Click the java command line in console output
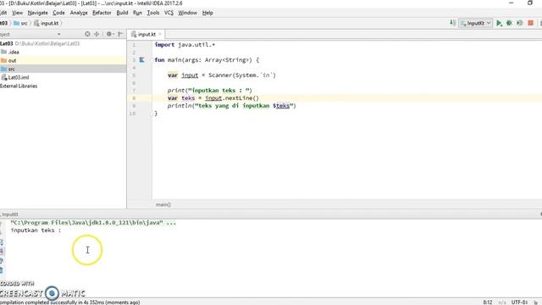This screenshot has width=542, height=305. tap(93, 223)
